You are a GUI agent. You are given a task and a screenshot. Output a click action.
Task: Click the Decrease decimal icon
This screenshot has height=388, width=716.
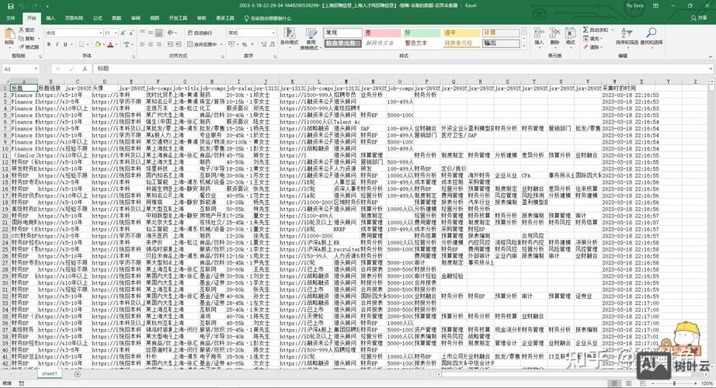pyautogui.click(x=272, y=44)
